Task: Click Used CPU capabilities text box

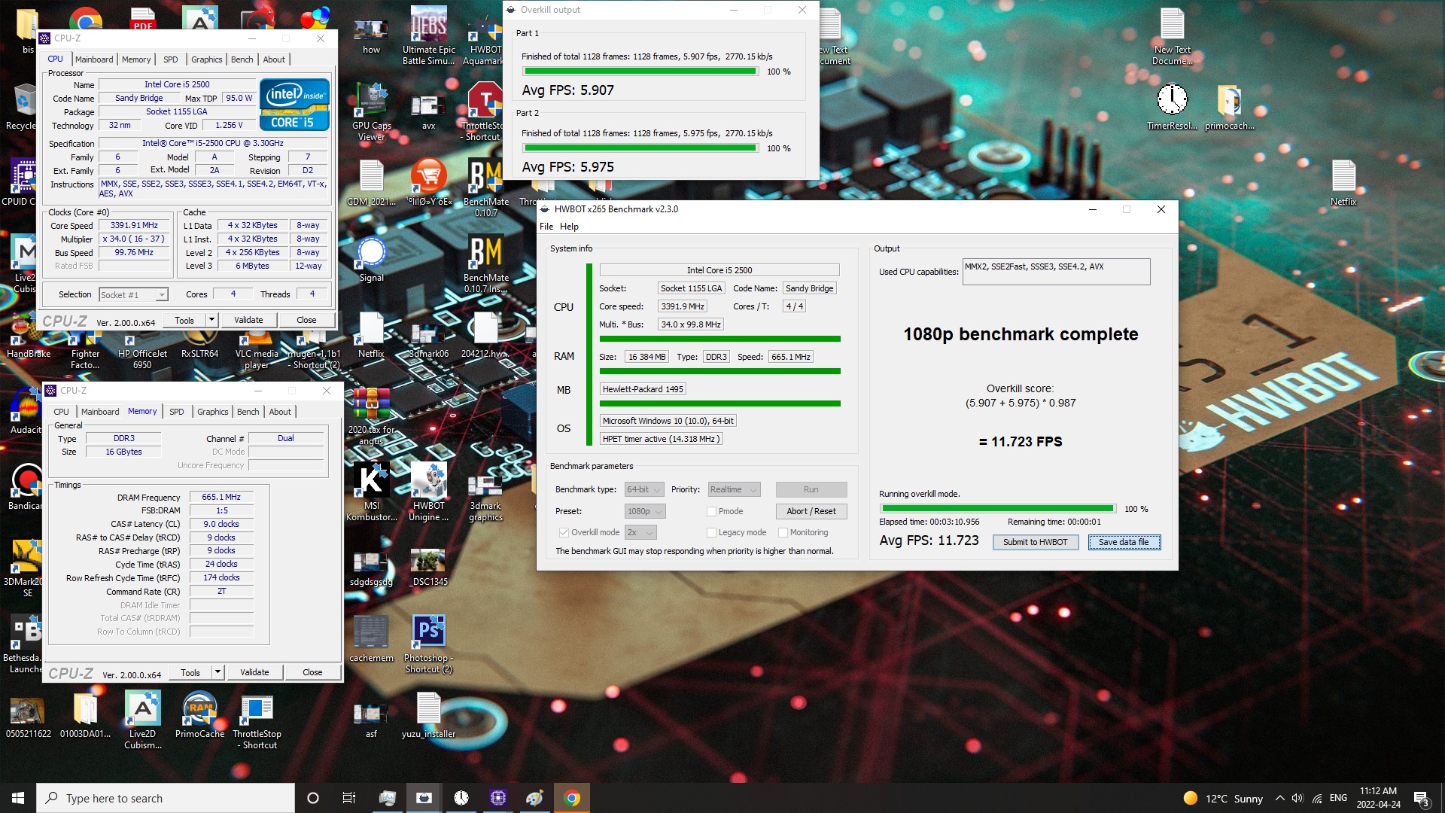Action: click(1056, 272)
